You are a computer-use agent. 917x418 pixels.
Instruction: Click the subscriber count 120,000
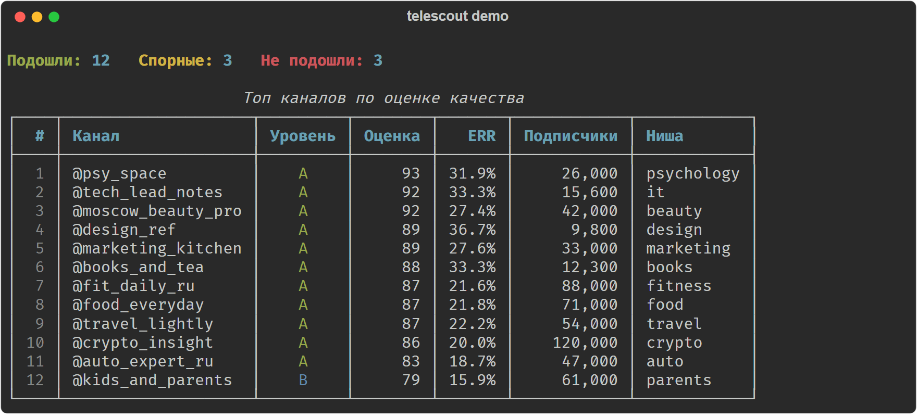point(585,343)
